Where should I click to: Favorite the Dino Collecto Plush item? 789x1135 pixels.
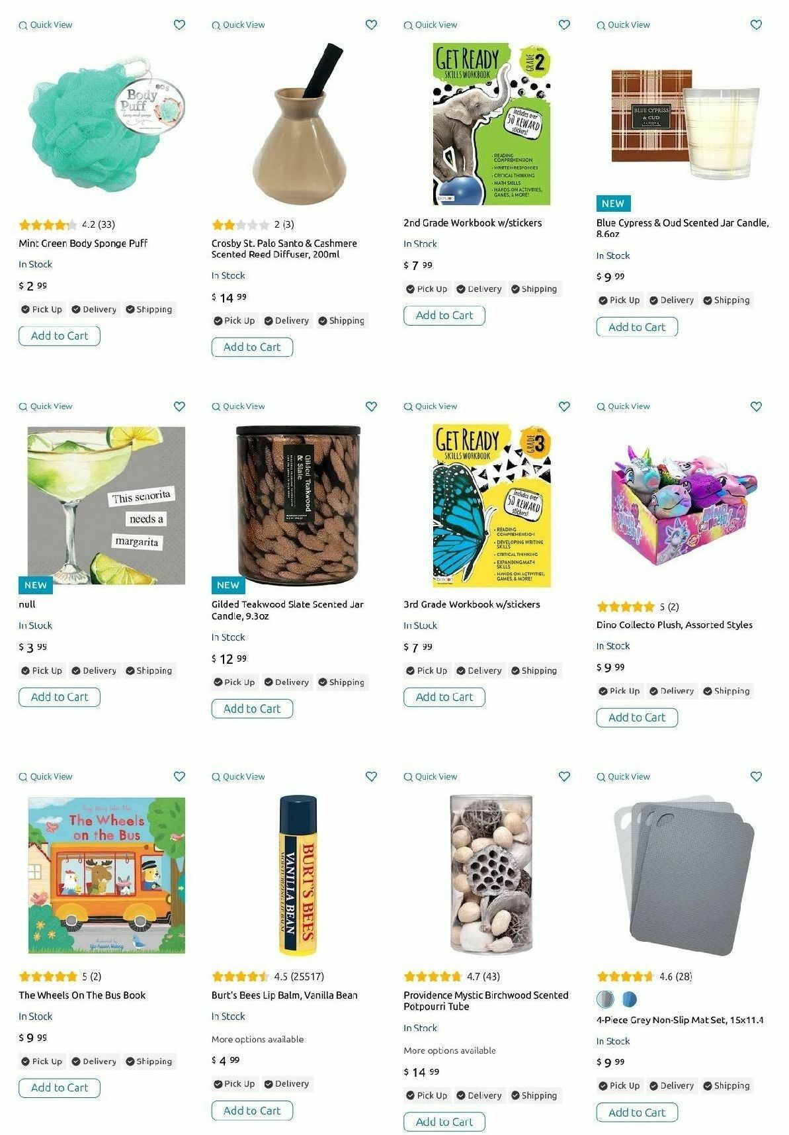(x=757, y=406)
